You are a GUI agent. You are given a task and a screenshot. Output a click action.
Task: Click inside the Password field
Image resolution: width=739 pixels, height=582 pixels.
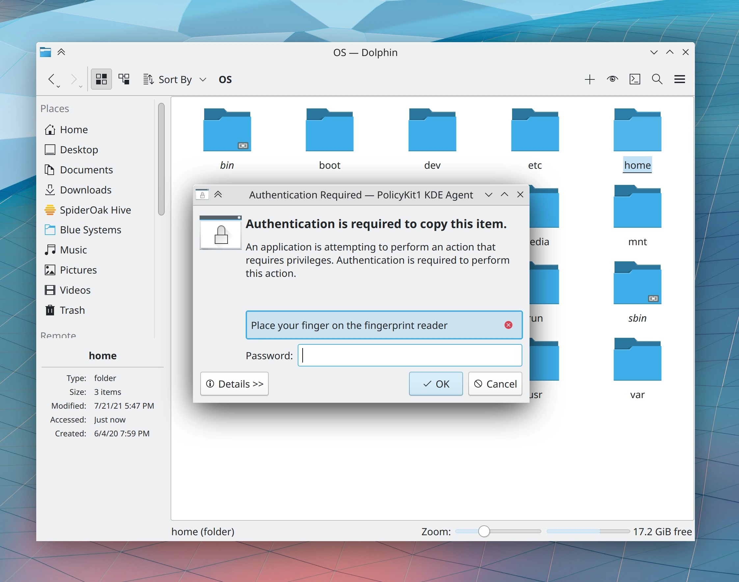pos(410,355)
